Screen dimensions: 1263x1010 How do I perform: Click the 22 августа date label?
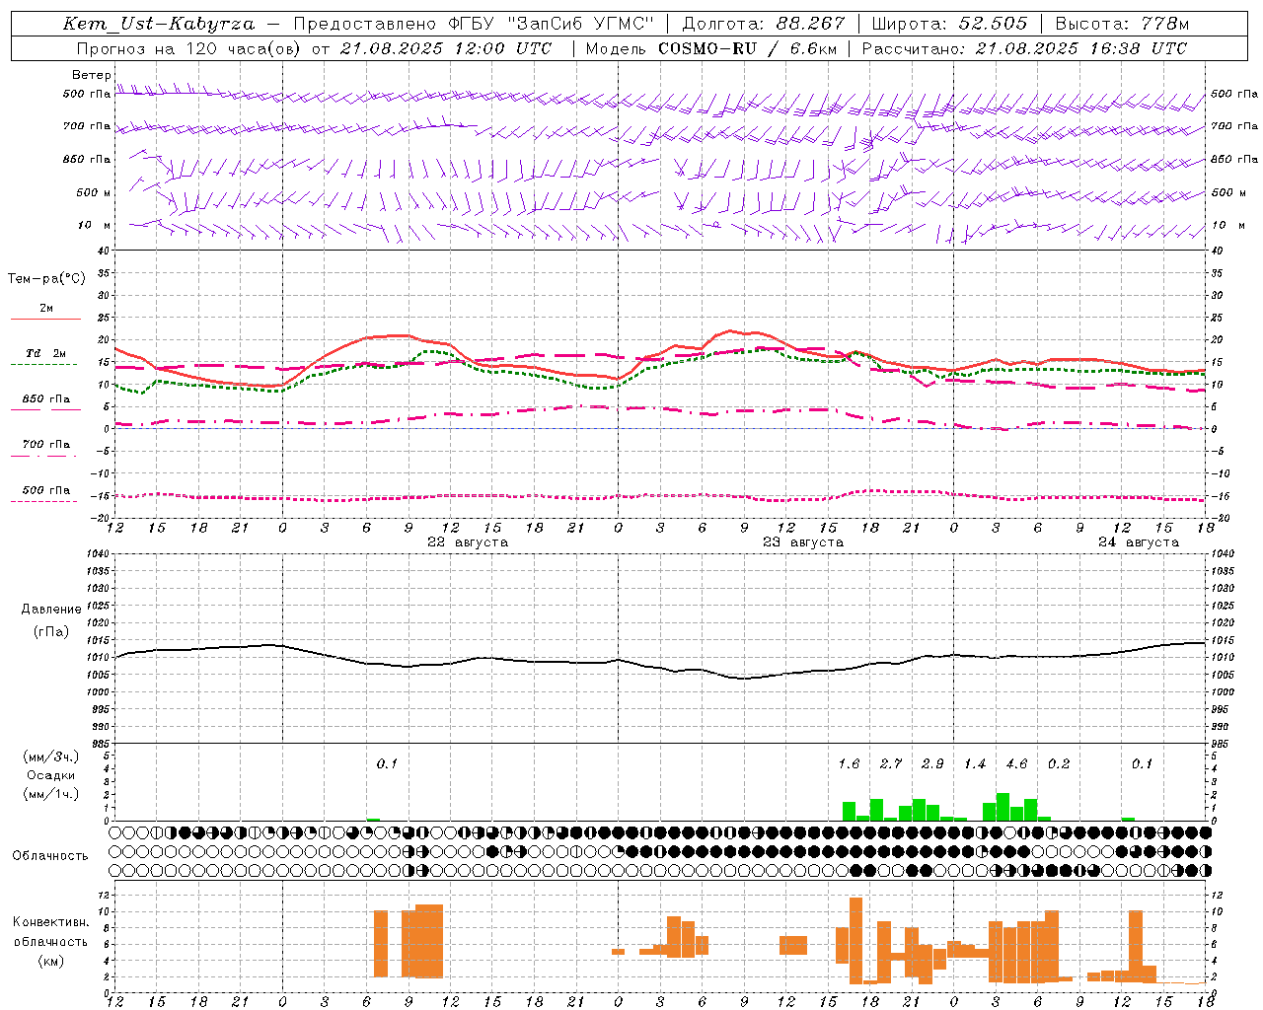click(468, 542)
